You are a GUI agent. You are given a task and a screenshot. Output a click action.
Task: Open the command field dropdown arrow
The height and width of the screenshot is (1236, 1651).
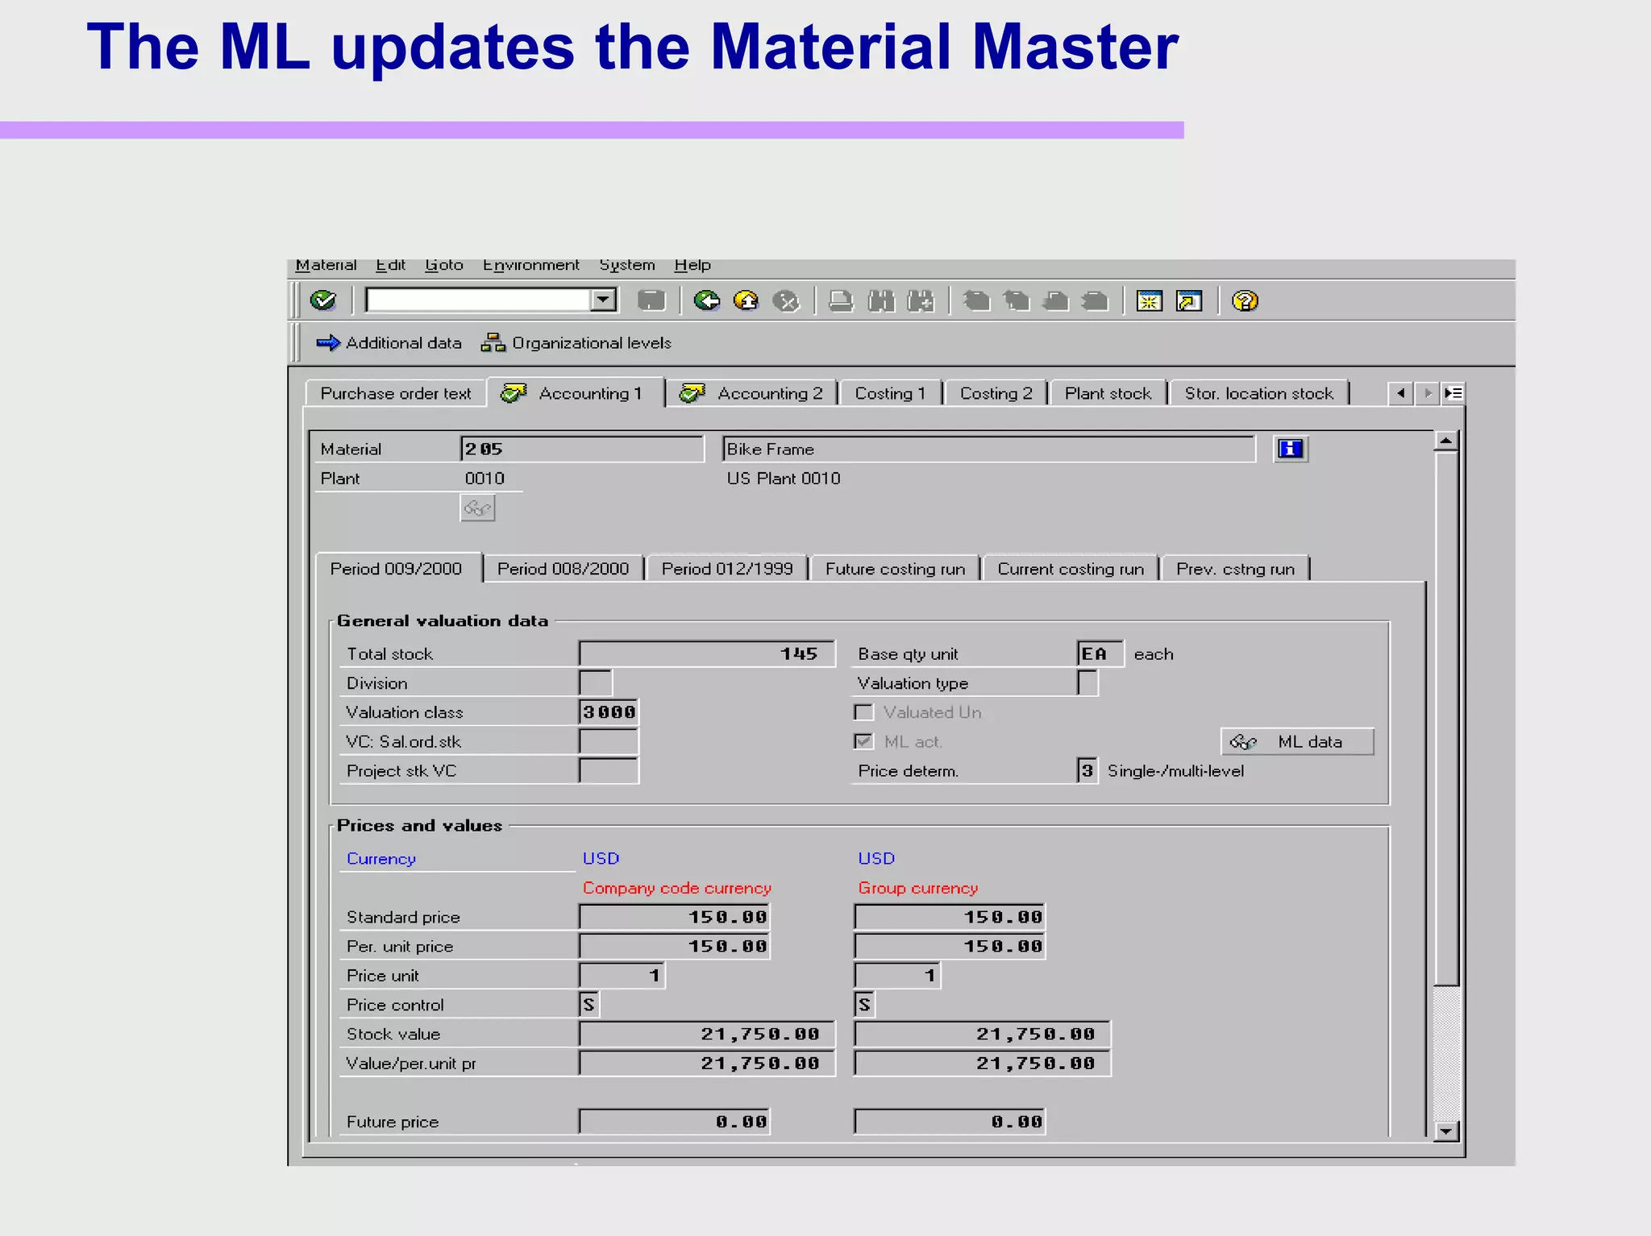point(602,300)
